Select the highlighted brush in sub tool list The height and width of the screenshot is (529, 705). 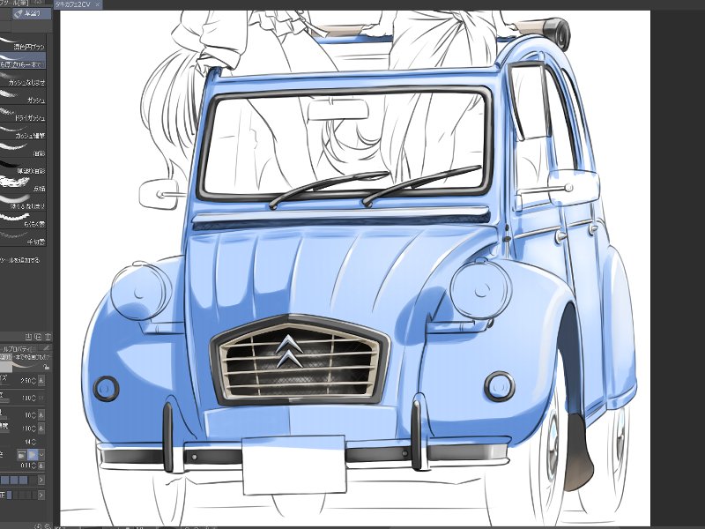(x=23, y=61)
